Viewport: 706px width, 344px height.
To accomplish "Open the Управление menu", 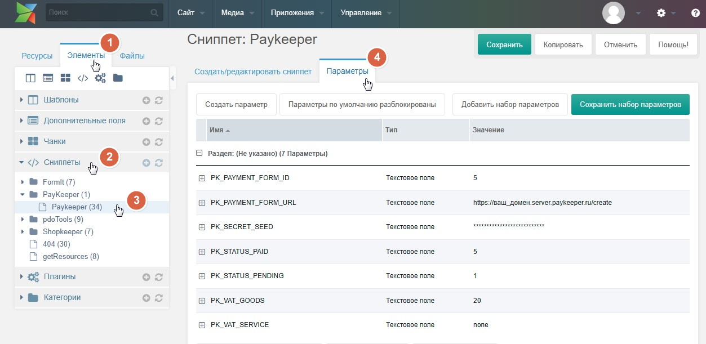I will pyautogui.click(x=366, y=13).
